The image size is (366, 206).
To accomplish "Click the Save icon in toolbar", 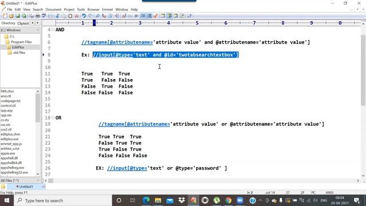I will click(18, 16).
